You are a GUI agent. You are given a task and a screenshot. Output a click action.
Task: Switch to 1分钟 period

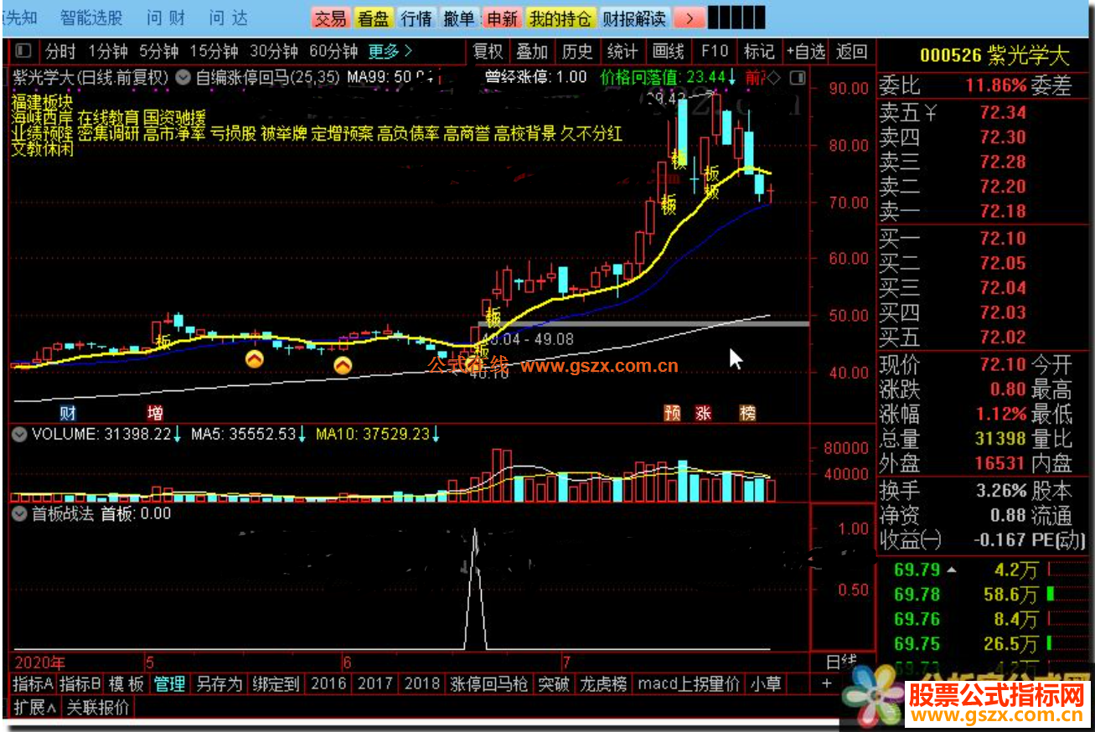click(x=108, y=52)
